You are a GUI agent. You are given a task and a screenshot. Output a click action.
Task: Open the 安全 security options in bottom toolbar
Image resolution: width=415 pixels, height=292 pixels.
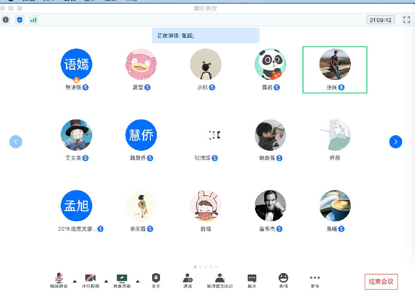pos(156,280)
